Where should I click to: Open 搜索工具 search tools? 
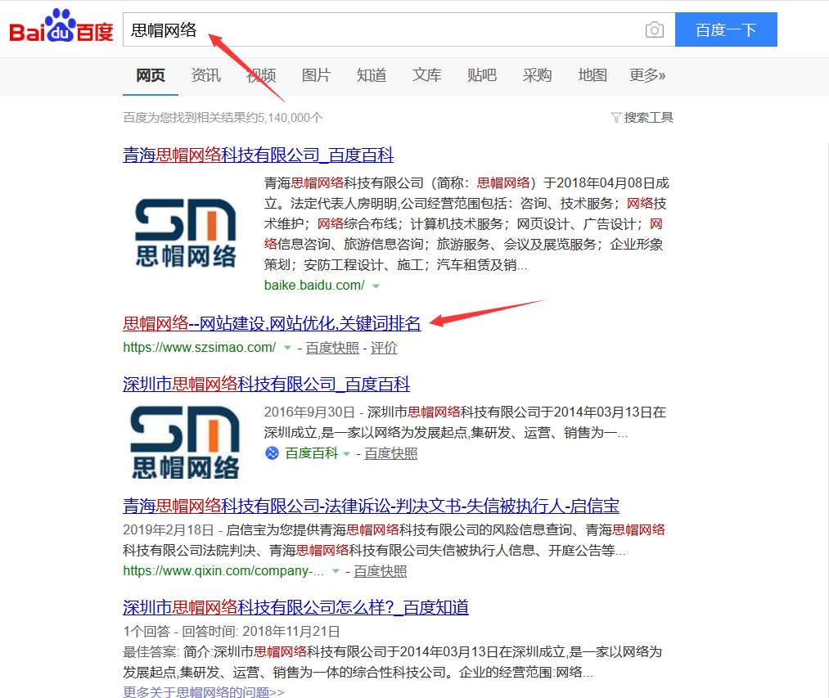click(x=648, y=117)
